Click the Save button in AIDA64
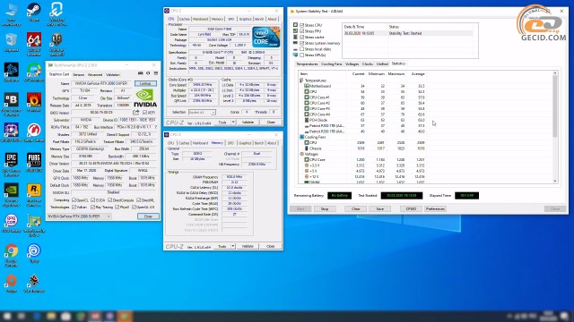 pyautogui.click(x=380, y=208)
